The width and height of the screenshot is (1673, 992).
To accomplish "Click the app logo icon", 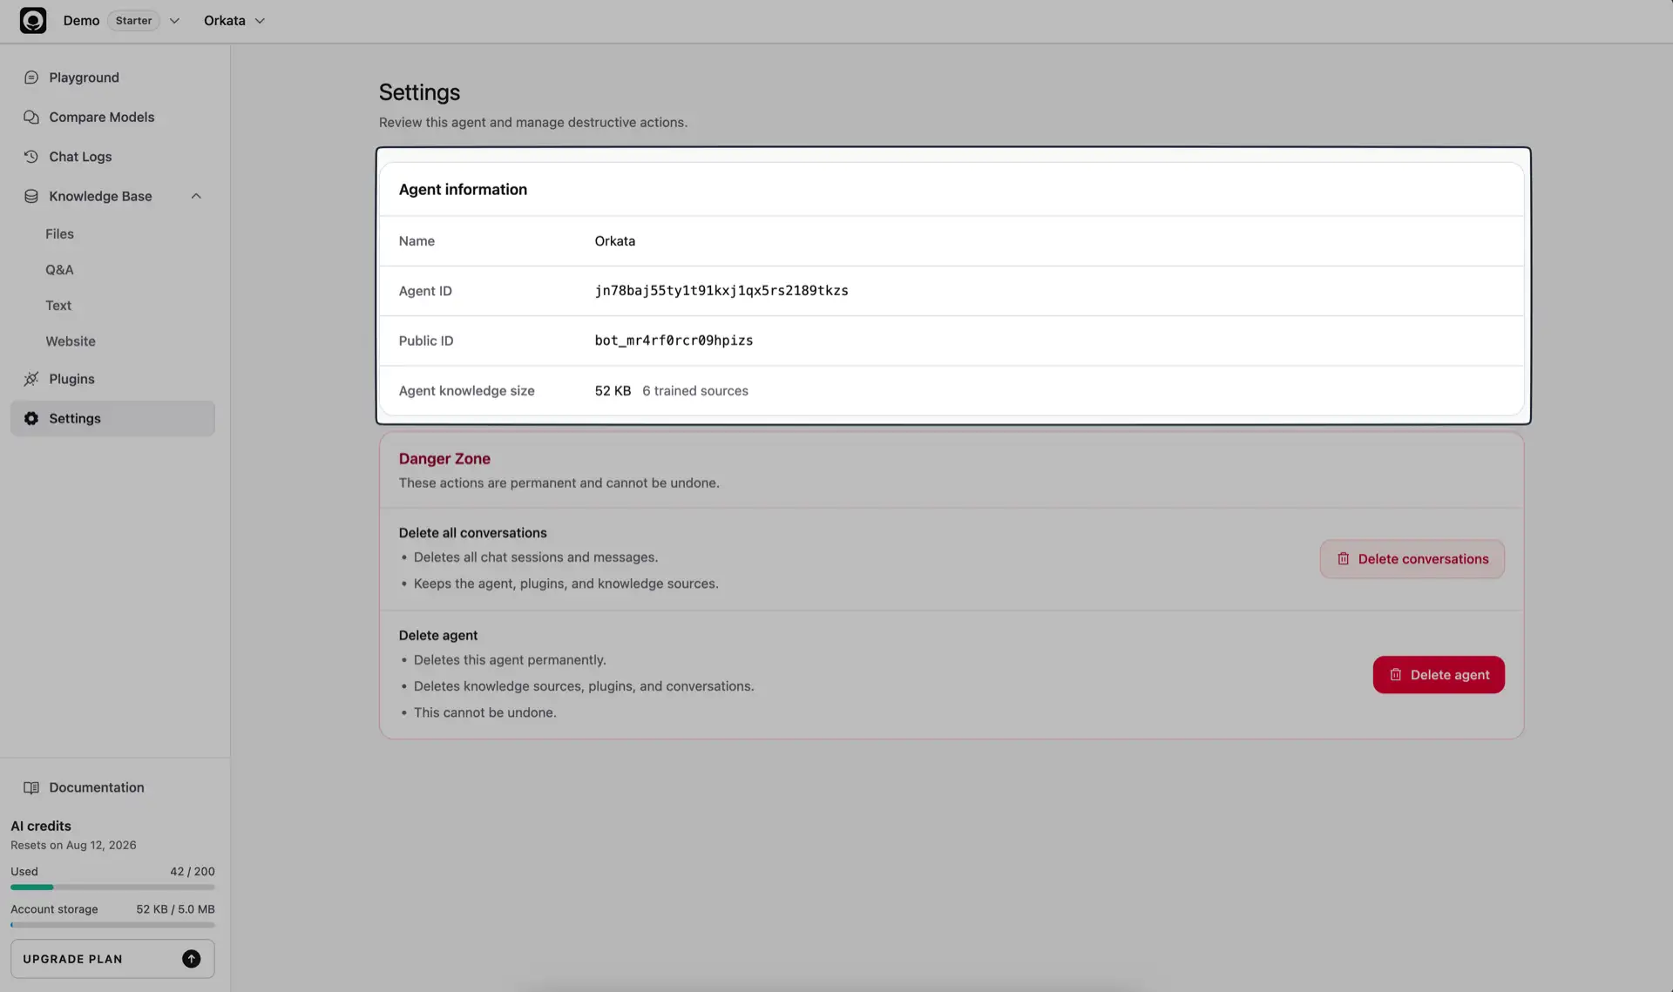I will pyautogui.click(x=33, y=20).
